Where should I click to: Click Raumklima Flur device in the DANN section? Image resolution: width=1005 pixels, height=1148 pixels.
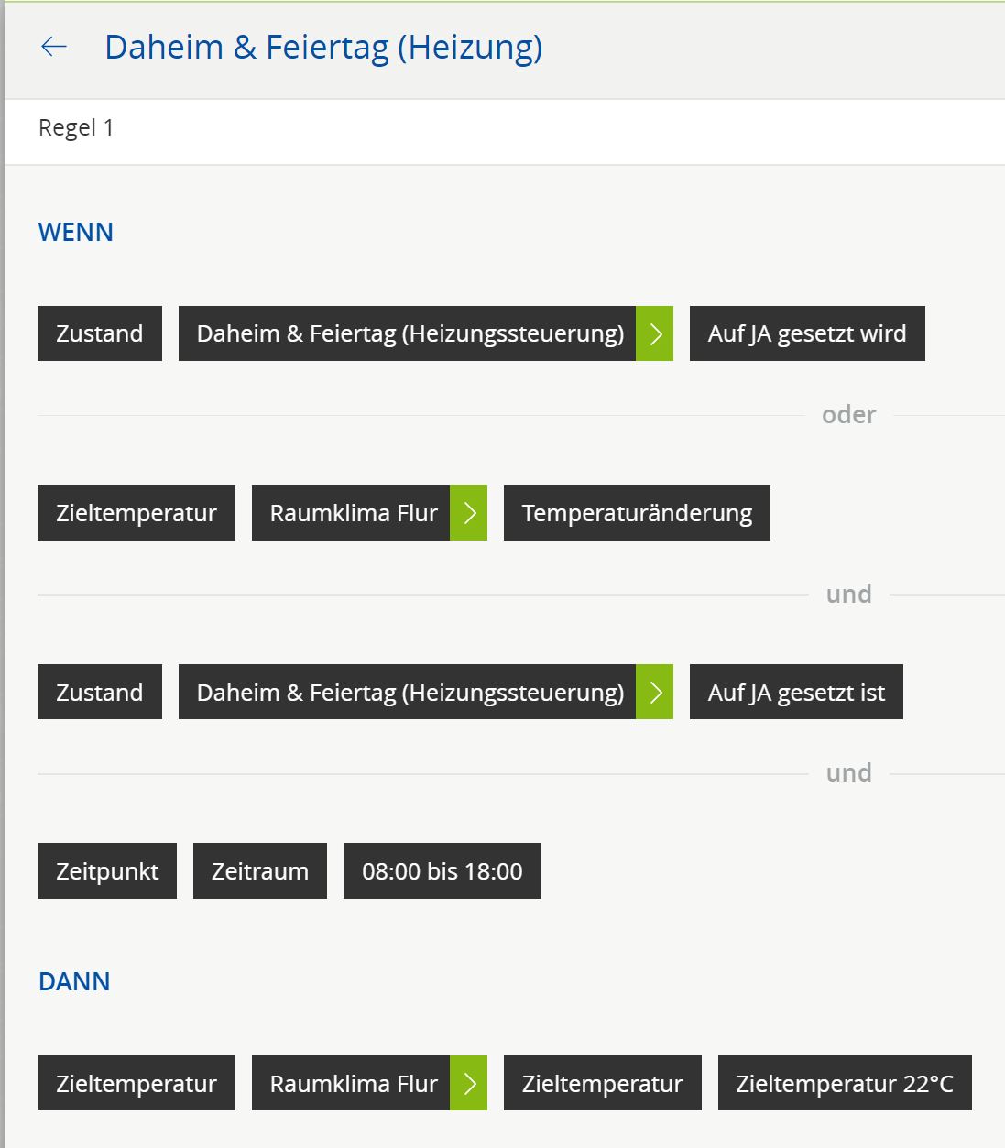click(x=352, y=1084)
